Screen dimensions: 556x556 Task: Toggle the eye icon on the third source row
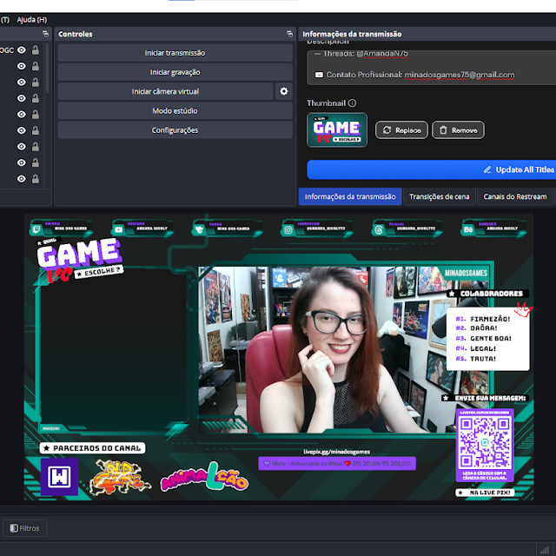coord(22,83)
